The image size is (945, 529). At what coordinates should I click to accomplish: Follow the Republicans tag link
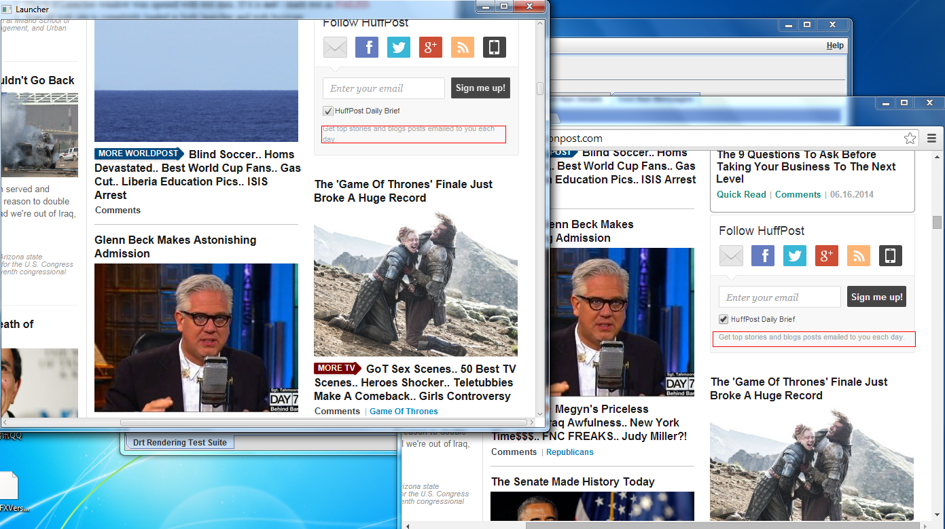click(569, 452)
